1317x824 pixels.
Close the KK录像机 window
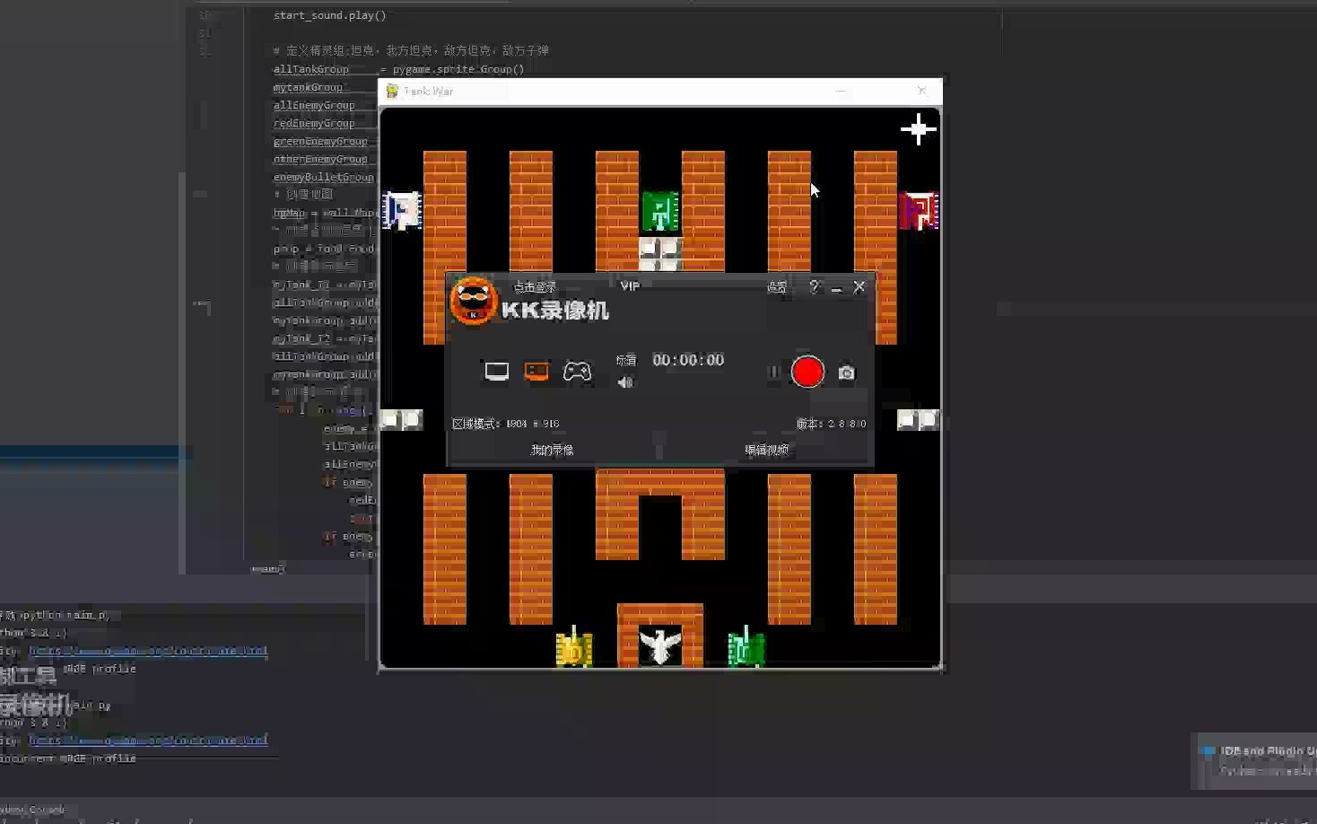point(859,287)
